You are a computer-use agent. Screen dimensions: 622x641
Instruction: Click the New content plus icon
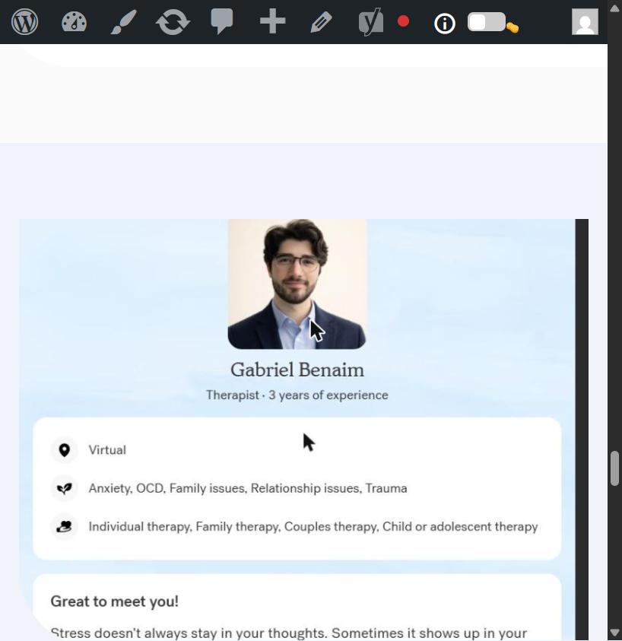pos(272,21)
